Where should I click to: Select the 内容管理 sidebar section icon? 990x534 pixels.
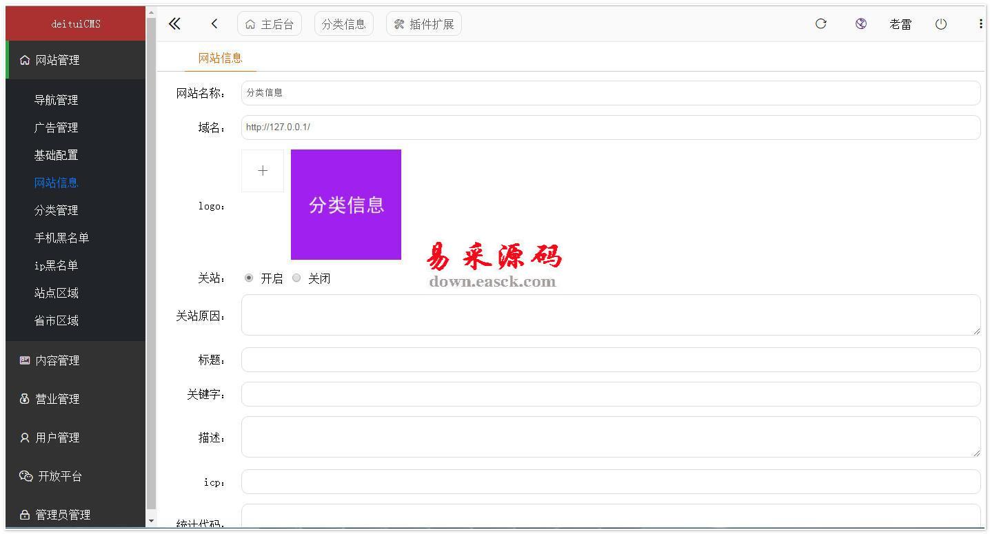point(25,360)
